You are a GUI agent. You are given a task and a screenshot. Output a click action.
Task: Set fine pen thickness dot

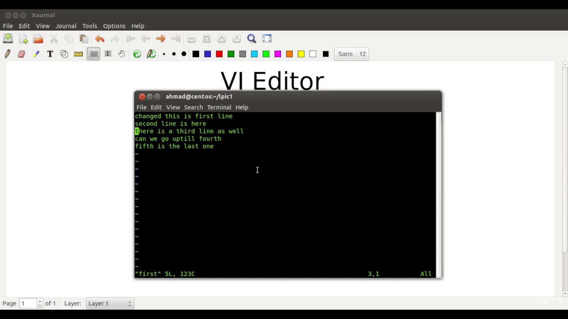pyautogui.click(x=164, y=54)
